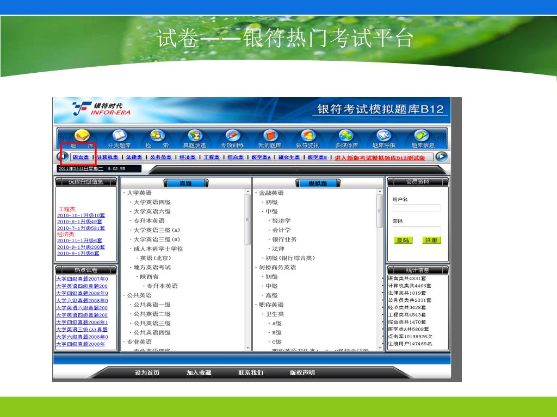Expand the 成人本科学士学位 node
The width and height of the screenshot is (557, 417).
point(158,249)
